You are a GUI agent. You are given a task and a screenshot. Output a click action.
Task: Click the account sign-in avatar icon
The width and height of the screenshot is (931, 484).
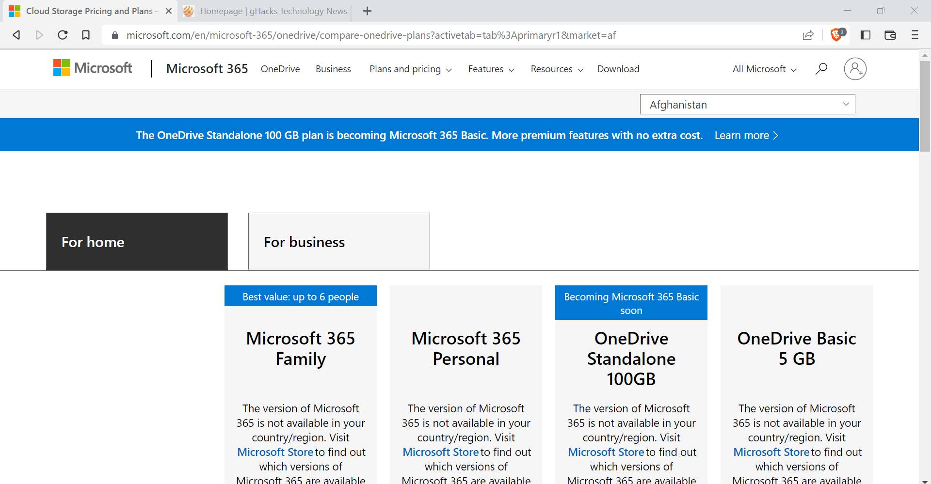pos(855,69)
